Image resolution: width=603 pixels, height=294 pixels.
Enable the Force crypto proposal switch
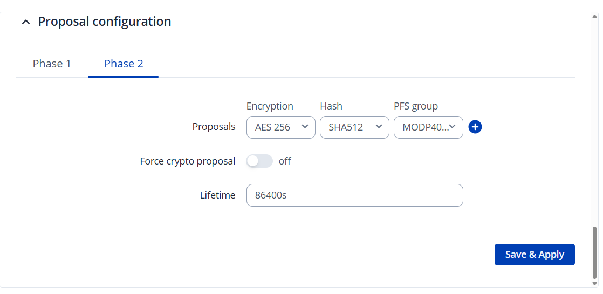coord(259,161)
